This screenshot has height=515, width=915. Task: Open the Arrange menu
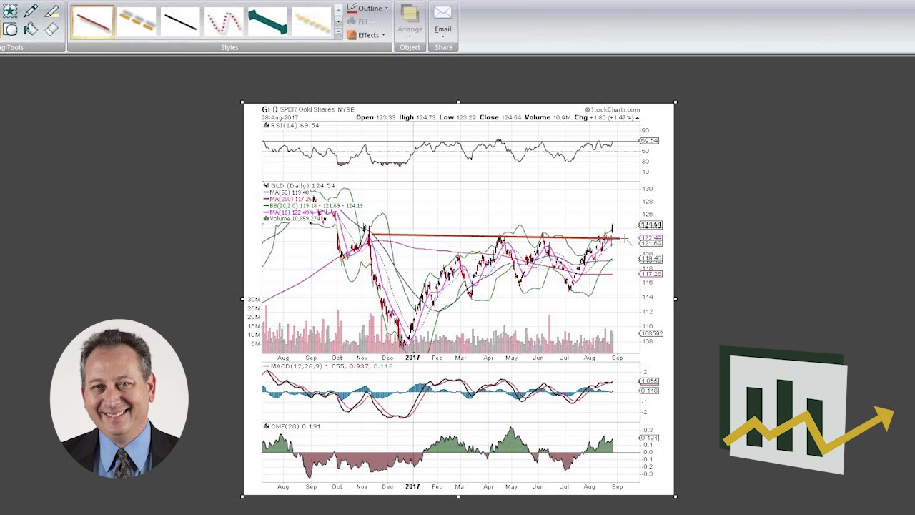click(x=410, y=21)
